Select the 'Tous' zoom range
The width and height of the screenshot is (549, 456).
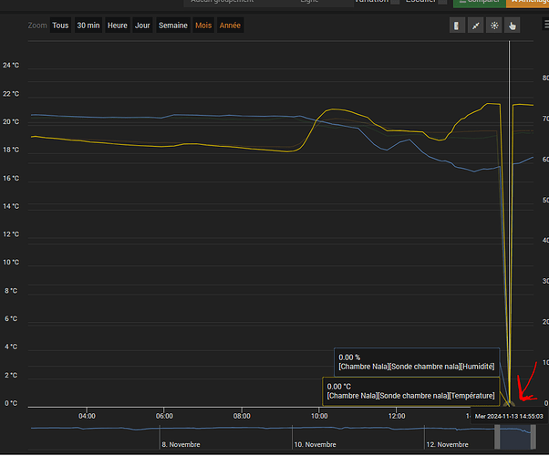[60, 26]
